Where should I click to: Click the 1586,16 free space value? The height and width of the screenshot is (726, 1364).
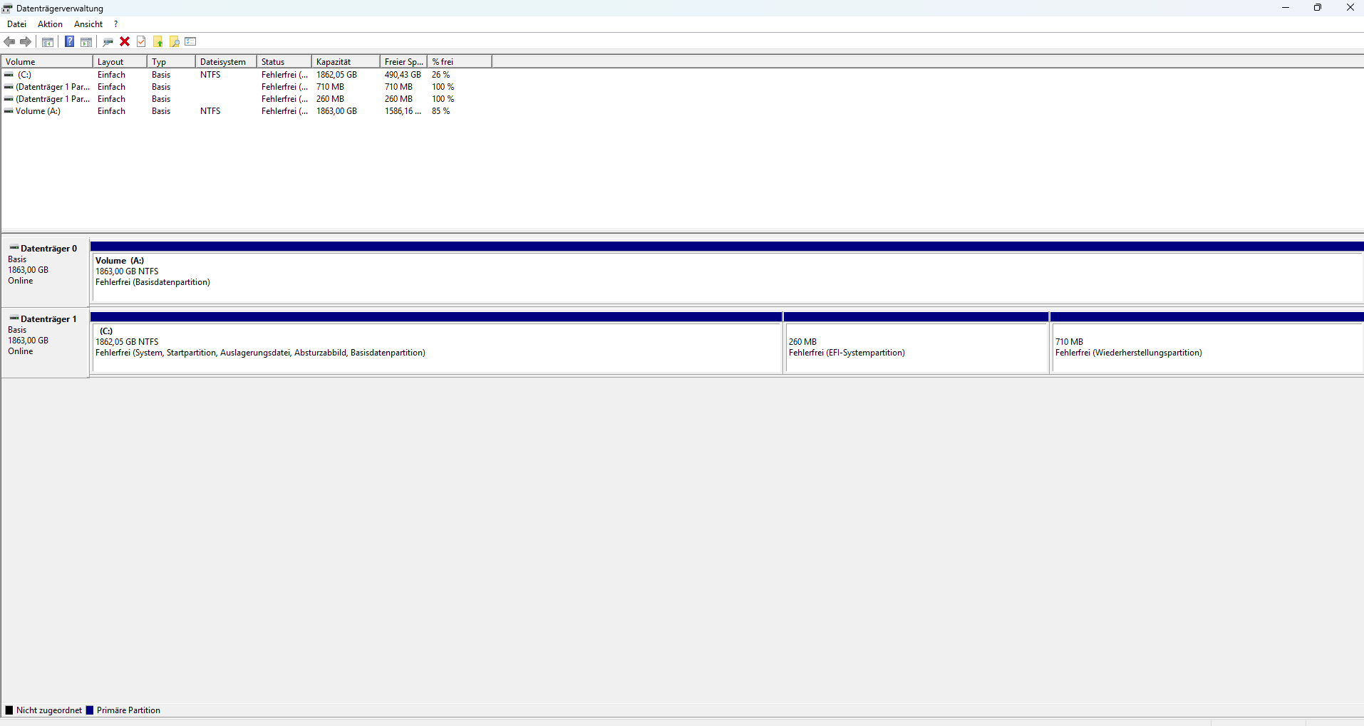(x=403, y=111)
